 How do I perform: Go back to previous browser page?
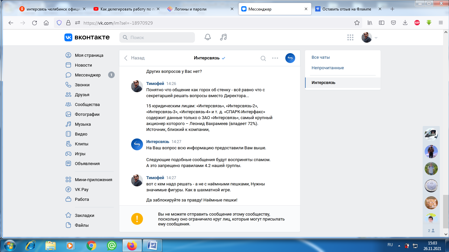tap(11, 23)
